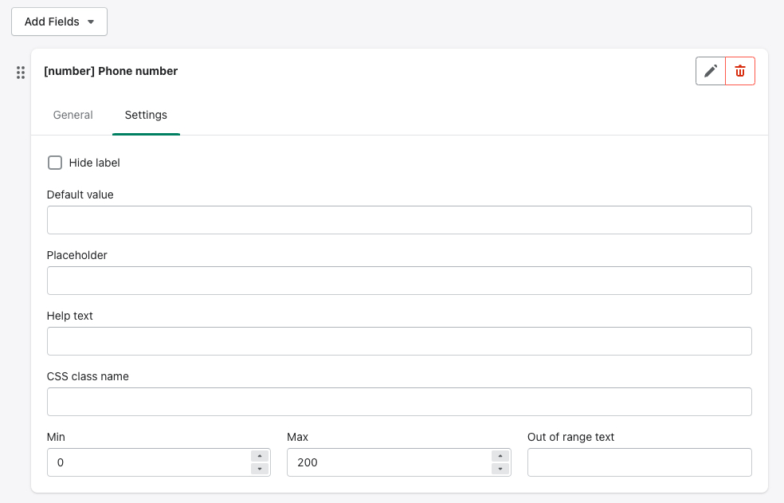
Task: Increase the Max value with up arrow
Action: point(500,456)
